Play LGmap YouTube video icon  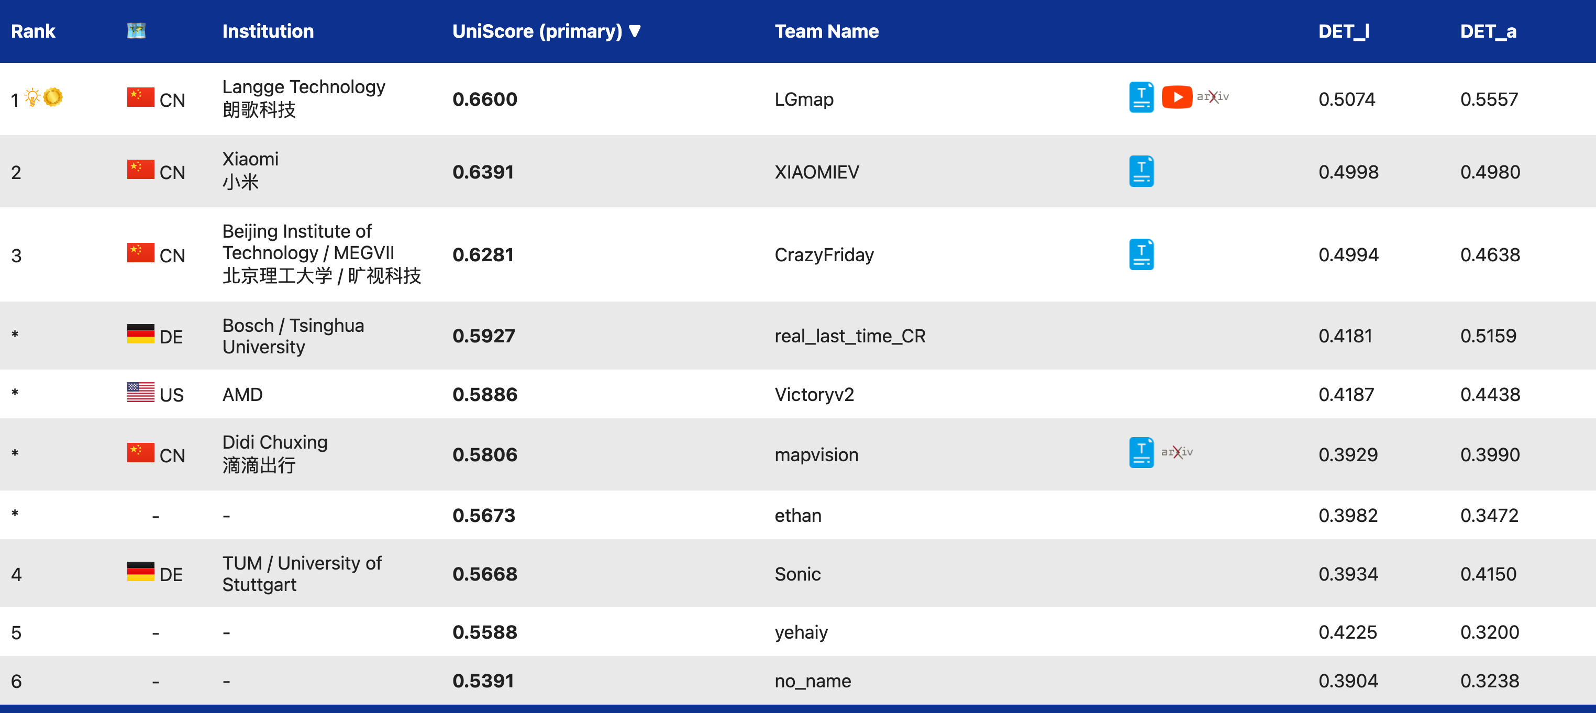click(1177, 97)
